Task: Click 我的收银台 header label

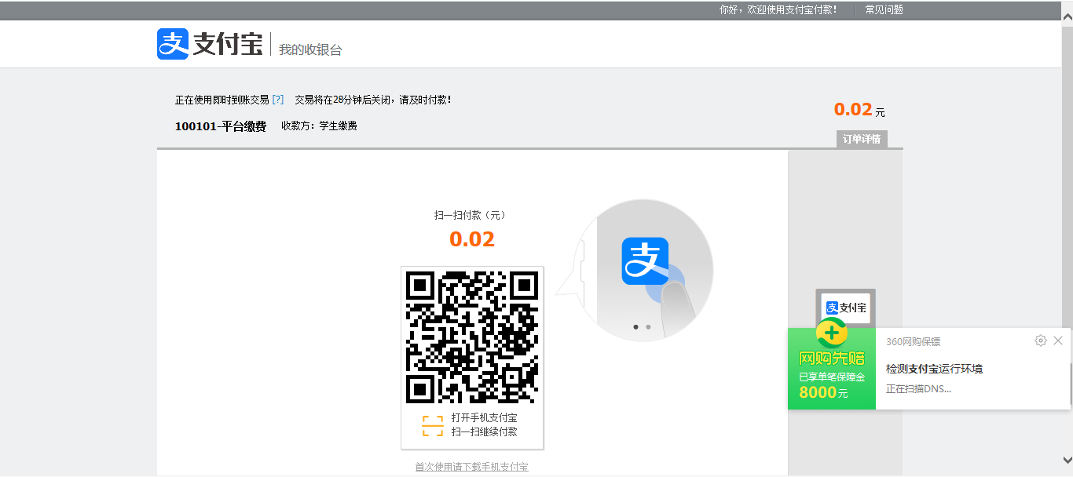Action: [x=310, y=49]
